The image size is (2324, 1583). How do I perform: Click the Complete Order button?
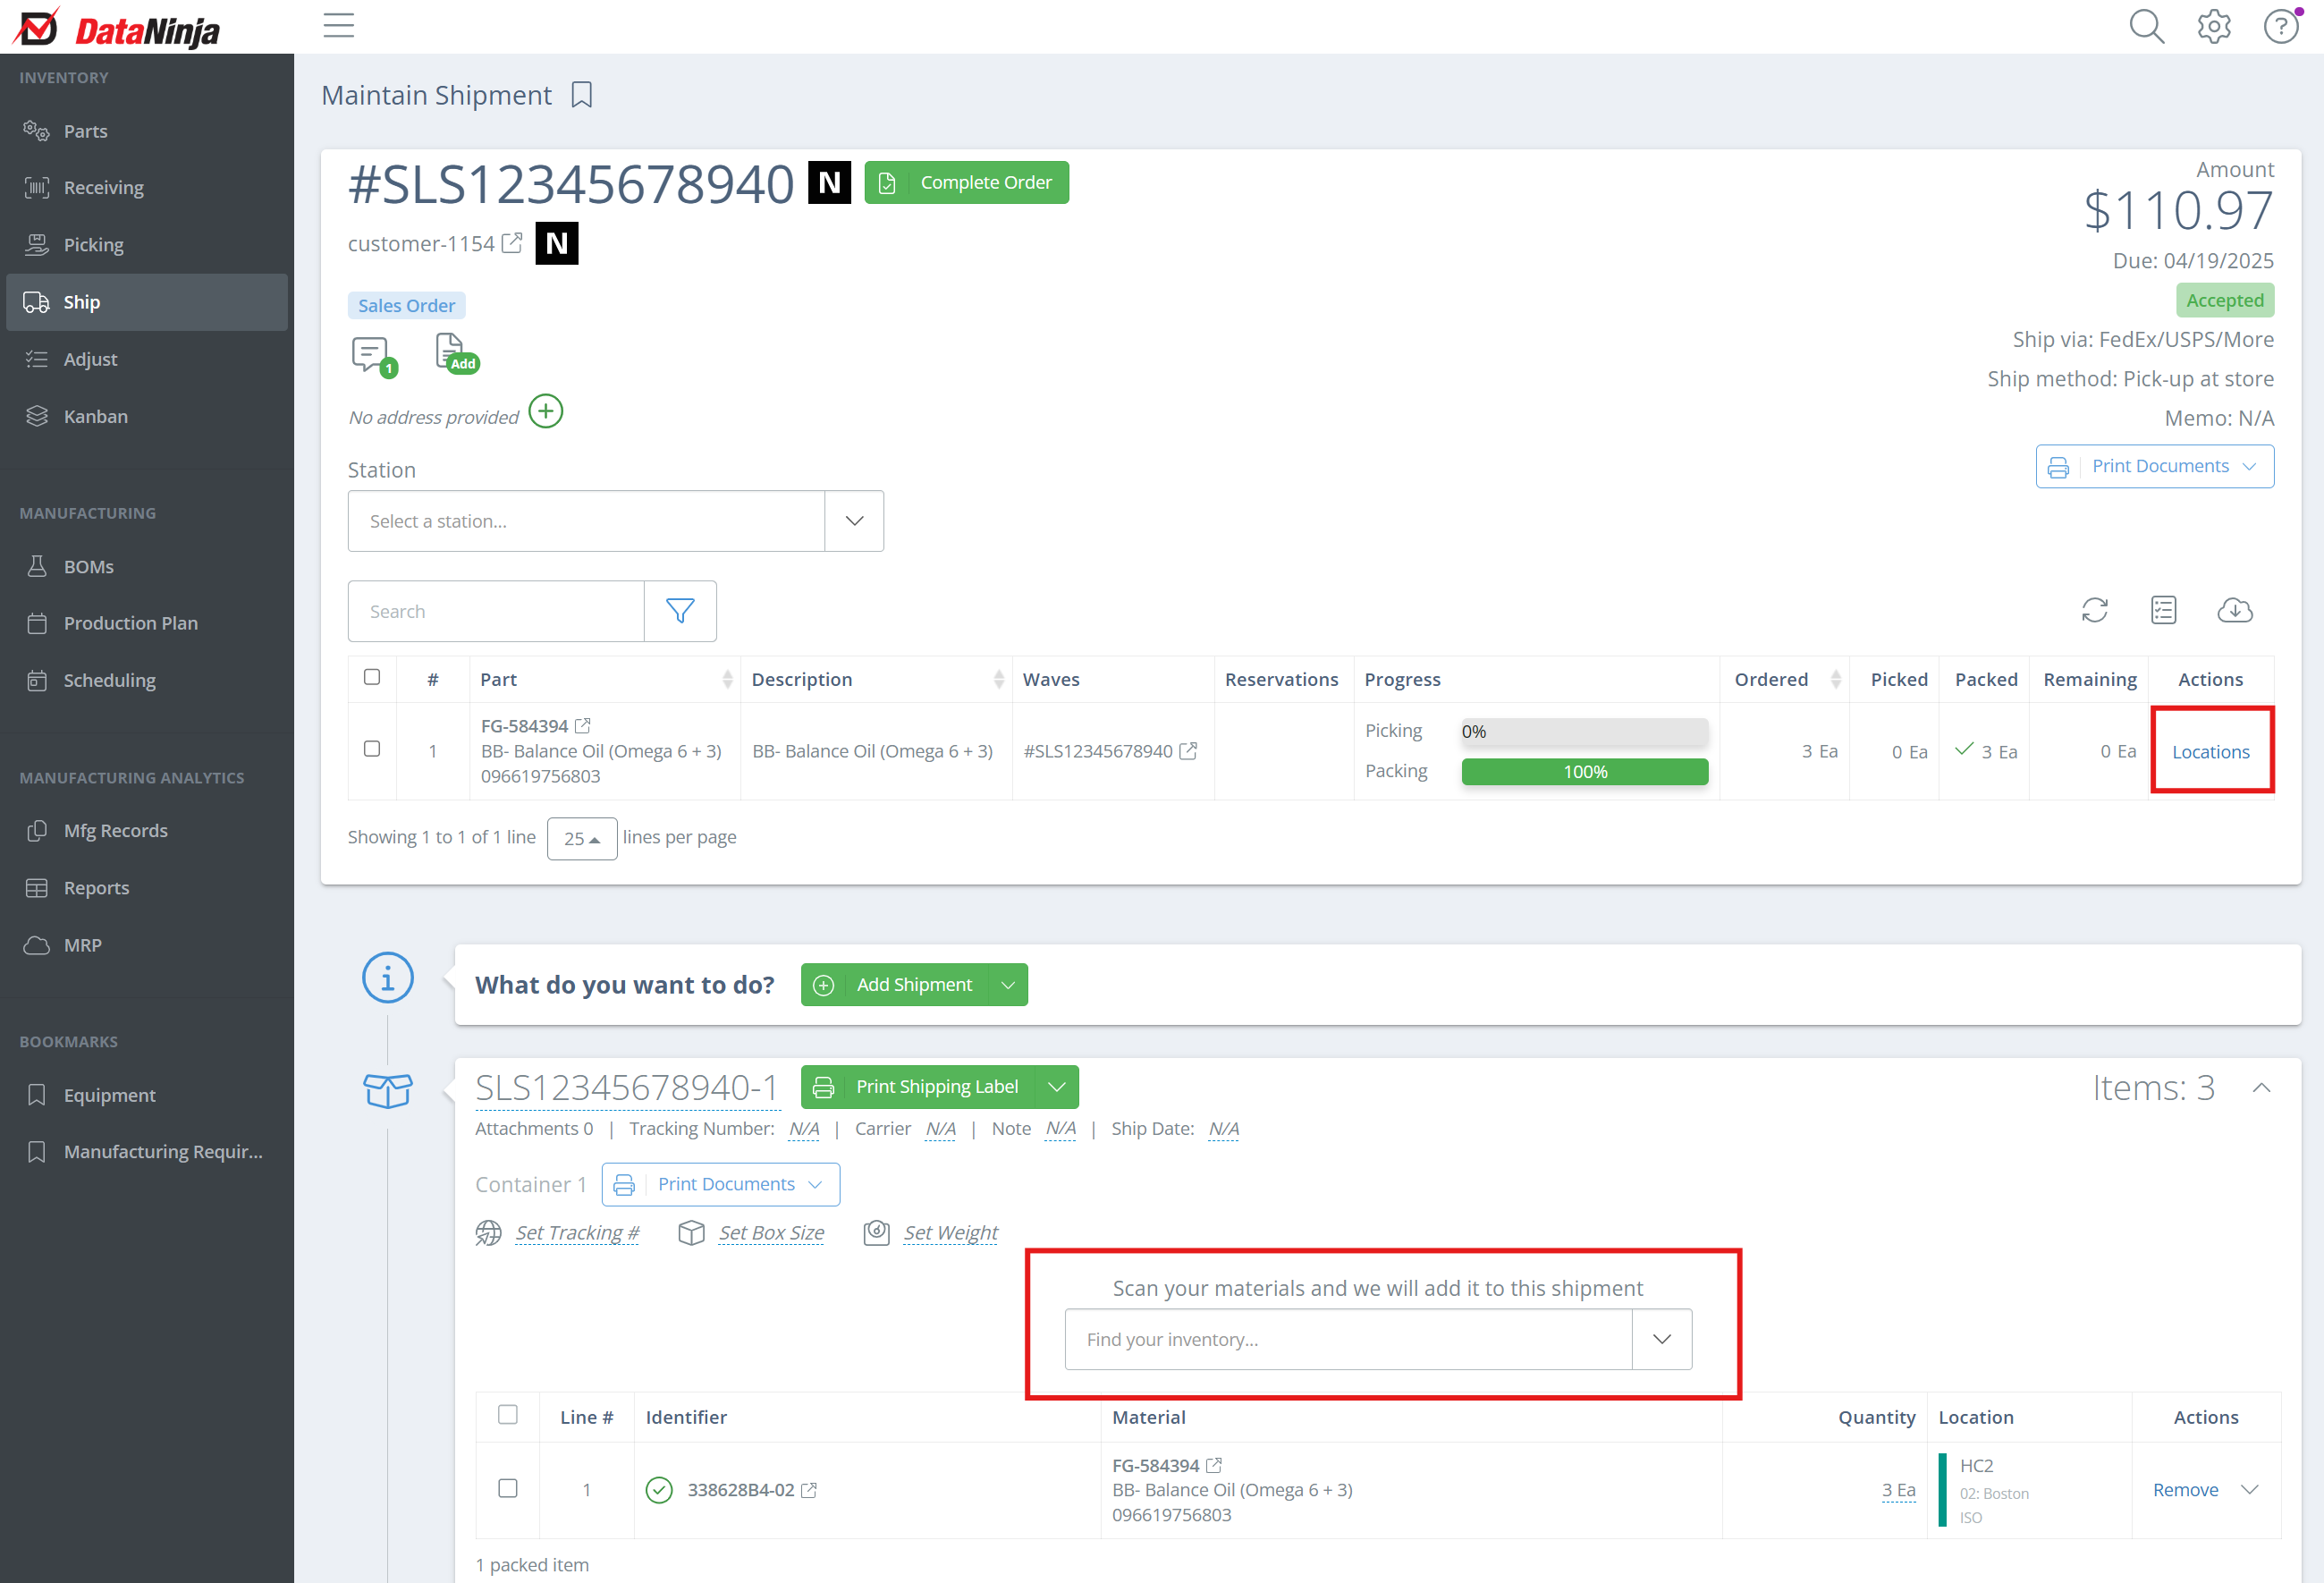tap(966, 183)
